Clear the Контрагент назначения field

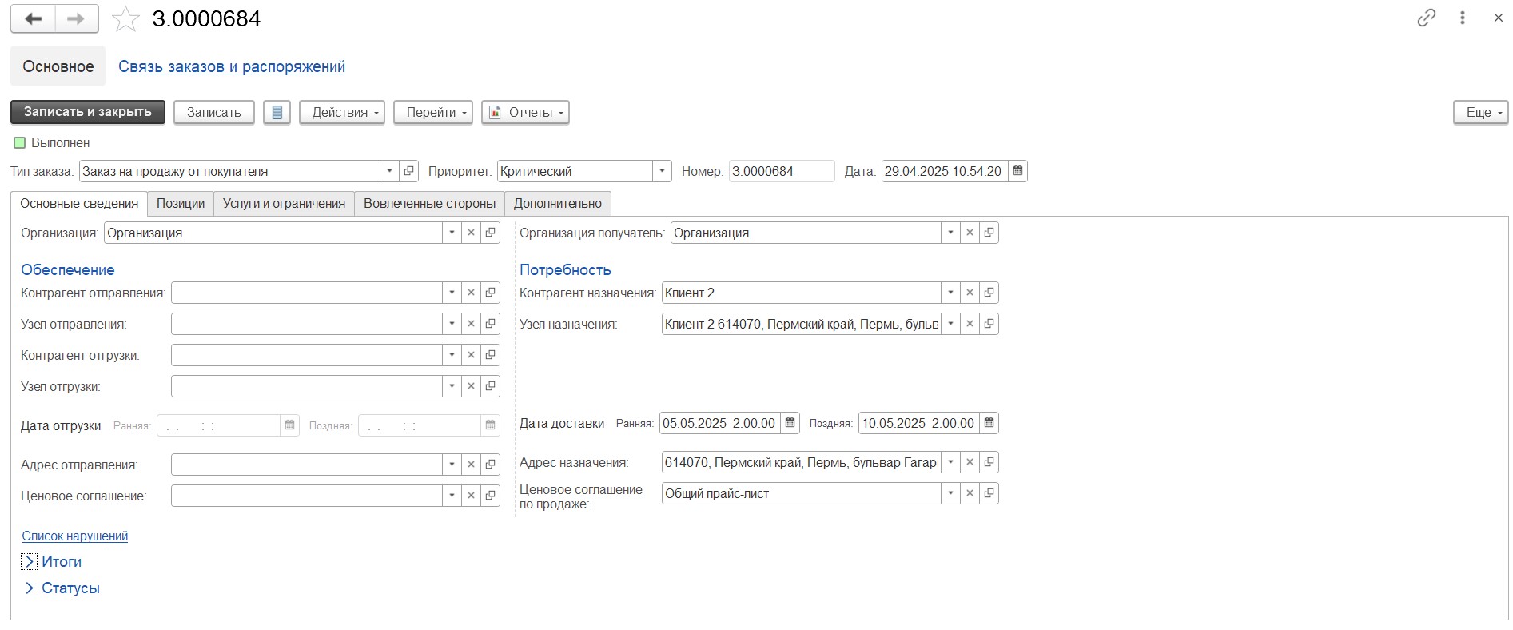point(970,293)
